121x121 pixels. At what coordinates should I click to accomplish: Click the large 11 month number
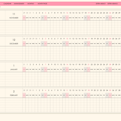click(x=14, y=14)
